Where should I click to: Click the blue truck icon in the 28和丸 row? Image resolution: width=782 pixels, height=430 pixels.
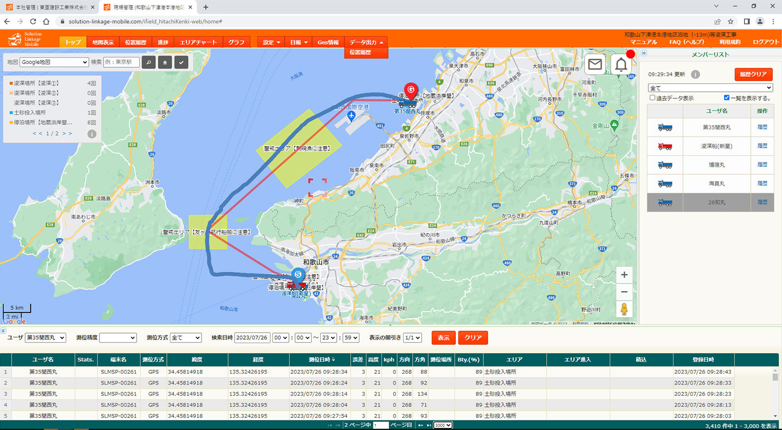tap(665, 202)
